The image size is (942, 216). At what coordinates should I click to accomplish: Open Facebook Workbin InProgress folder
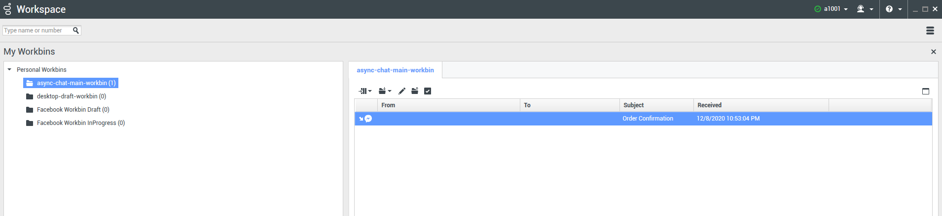pyautogui.click(x=80, y=123)
